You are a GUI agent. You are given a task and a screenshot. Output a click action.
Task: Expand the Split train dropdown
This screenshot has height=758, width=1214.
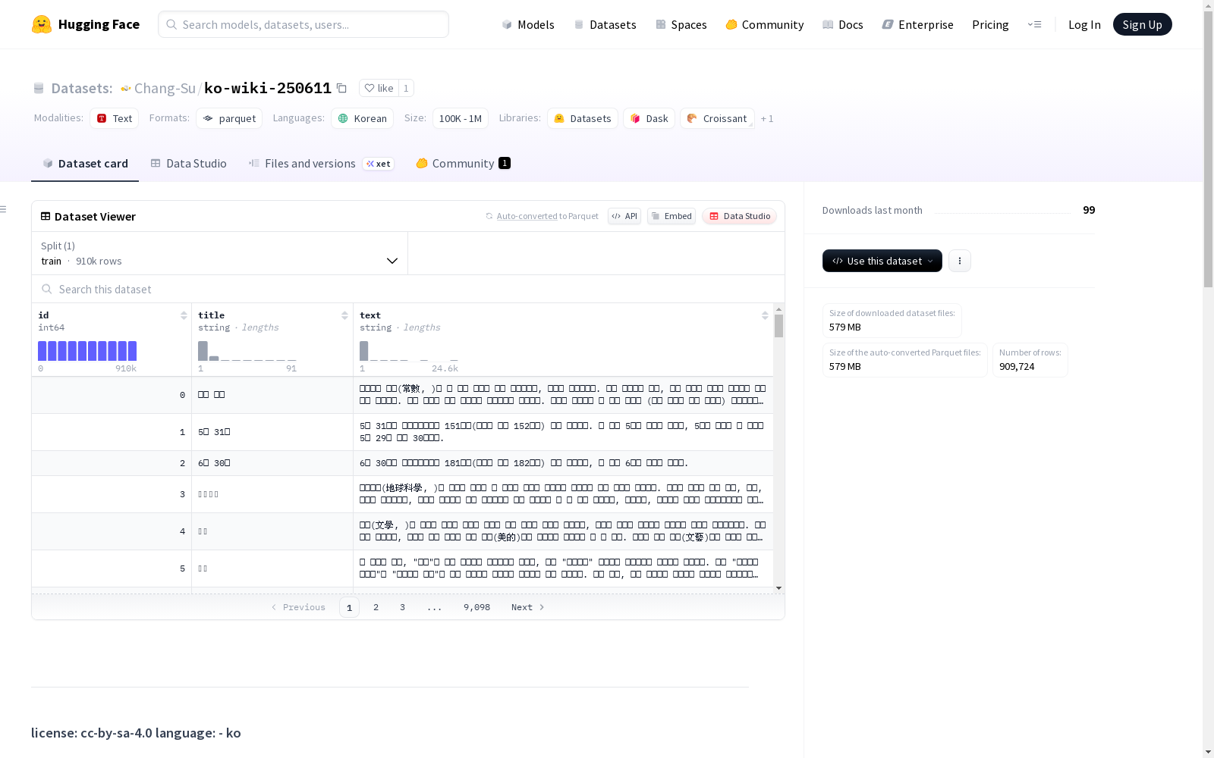pyautogui.click(x=219, y=253)
